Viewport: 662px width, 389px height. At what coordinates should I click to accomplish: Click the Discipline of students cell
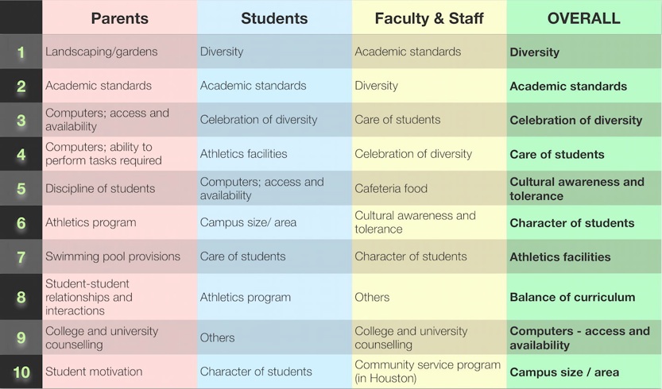coord(100,189)
